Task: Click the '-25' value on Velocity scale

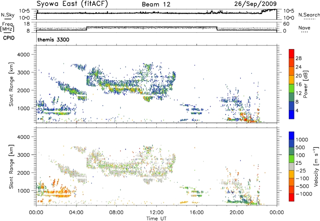Action: pyautogui.click(x=301, y=171)
